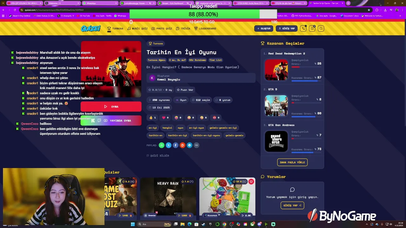React with thumbs-up emoji

click(153, 117)
